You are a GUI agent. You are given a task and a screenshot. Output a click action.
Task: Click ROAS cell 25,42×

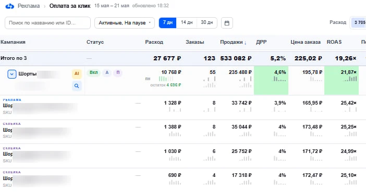pyautogui.click(x=348, y=103)
